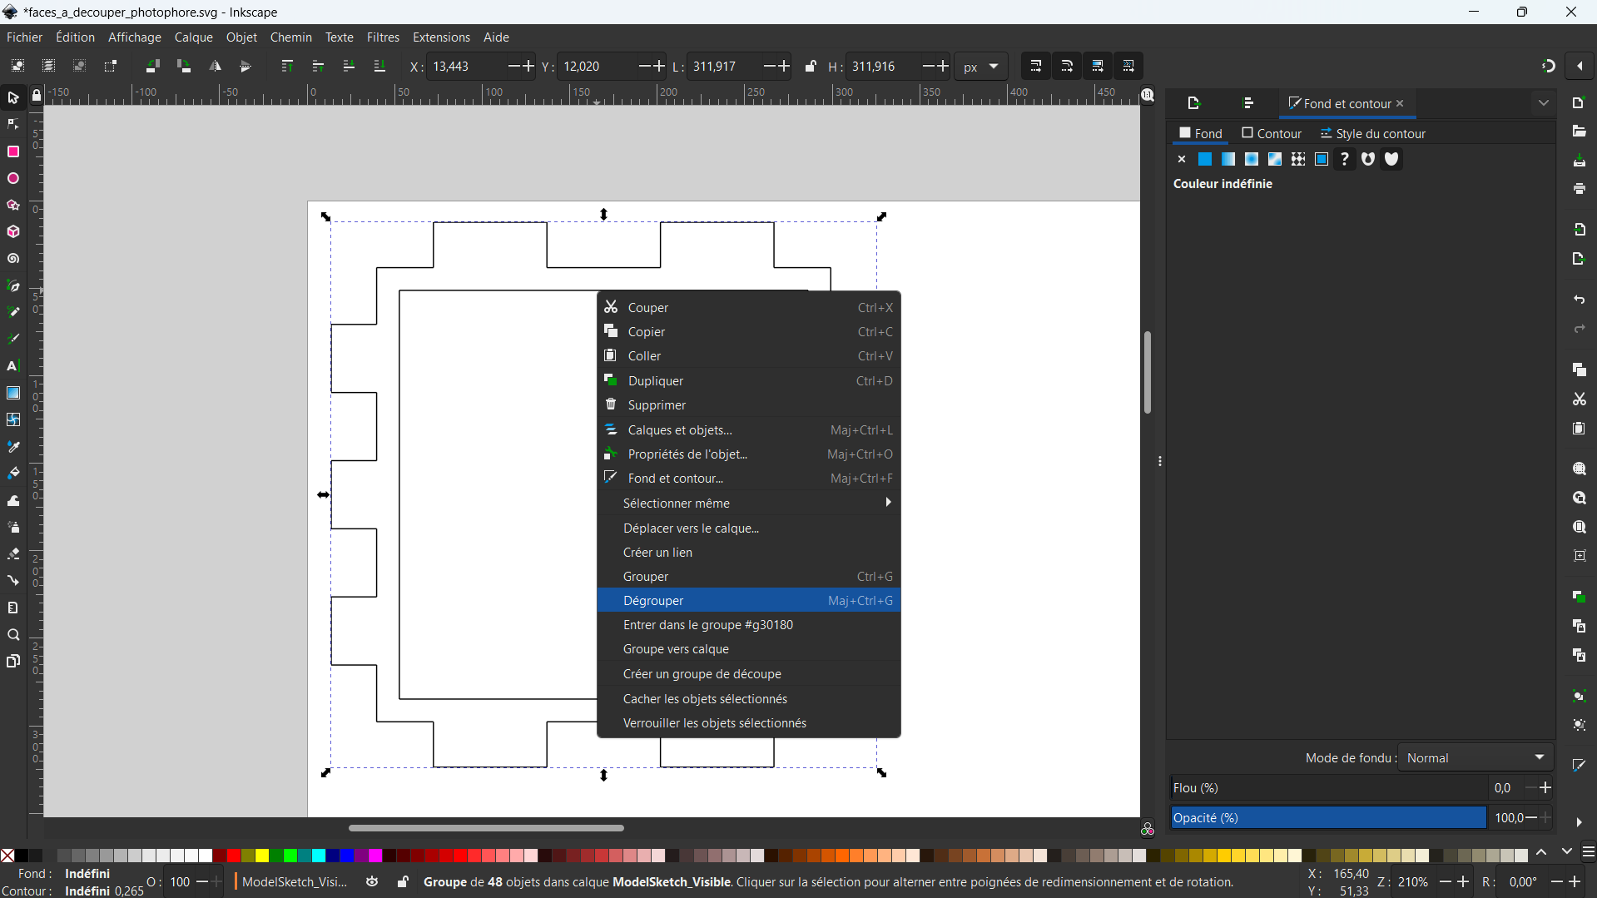Toggle lock of current layer
Image resolution: width=1597 pixels, height=898 pixels.
click(403, 882)
